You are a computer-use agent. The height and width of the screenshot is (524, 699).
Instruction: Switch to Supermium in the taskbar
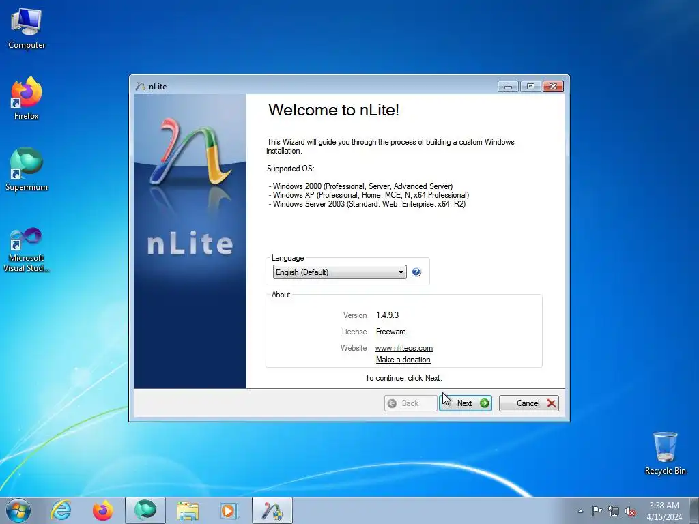[x=145, y=510]
